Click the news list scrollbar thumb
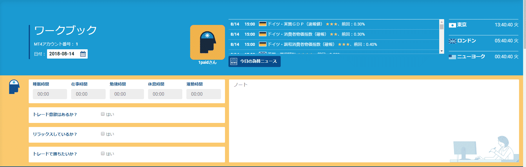This screenshot has width=526, height=167. [442, 27]
